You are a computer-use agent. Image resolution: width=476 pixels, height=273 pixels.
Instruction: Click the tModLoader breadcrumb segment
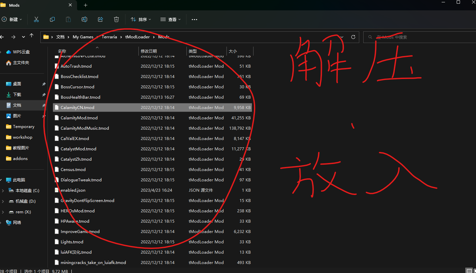pyautogui.click(x=137, y=37)
